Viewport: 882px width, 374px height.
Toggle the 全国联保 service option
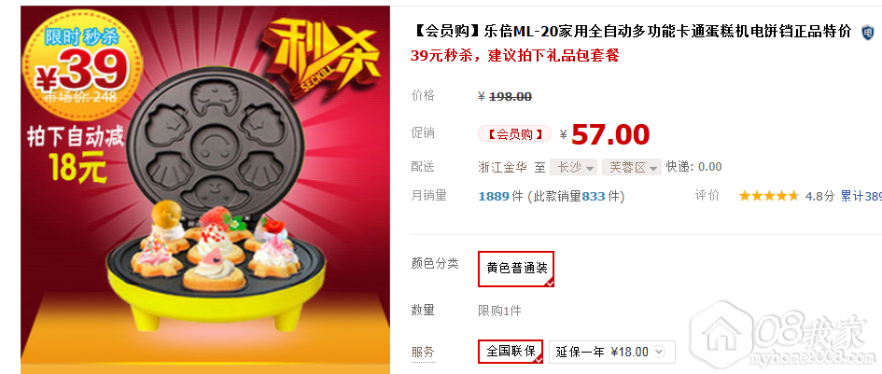[511, 352]
